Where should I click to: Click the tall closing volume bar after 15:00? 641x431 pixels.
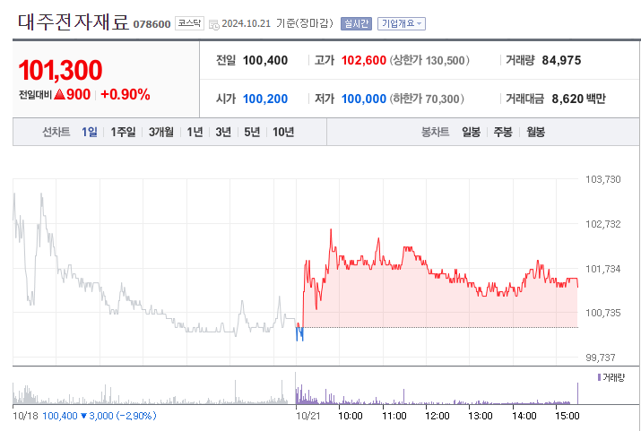(x=577, y=393)
